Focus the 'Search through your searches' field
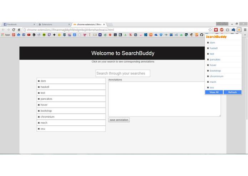The height and width of the screenshot is (176, 248). pyautogui.click(x=123, y=73)
